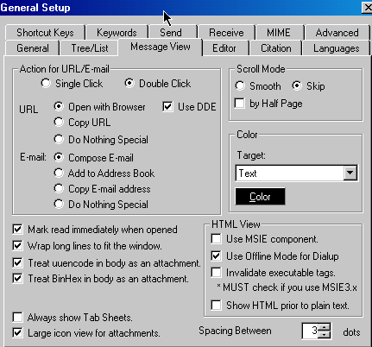Open the Target color dropdown arrow
Screen dimensions: 372x347
(x=350, y=173)
